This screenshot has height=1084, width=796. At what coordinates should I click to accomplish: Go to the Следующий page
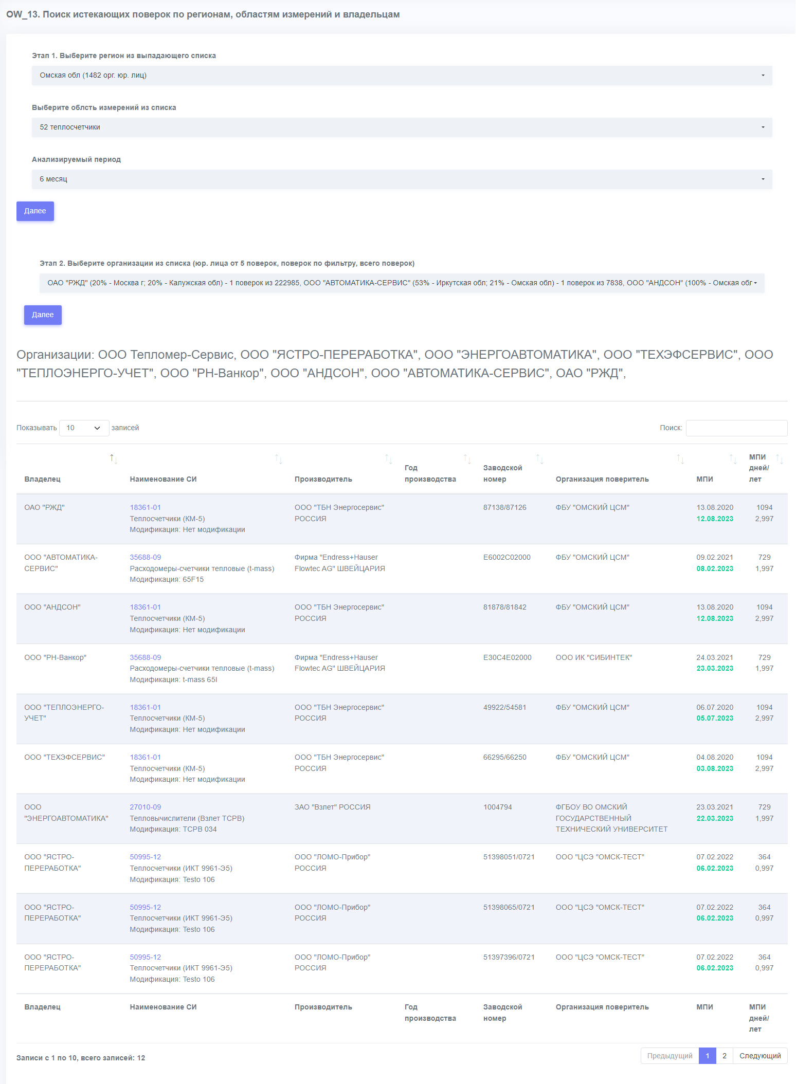[760, 1056]
